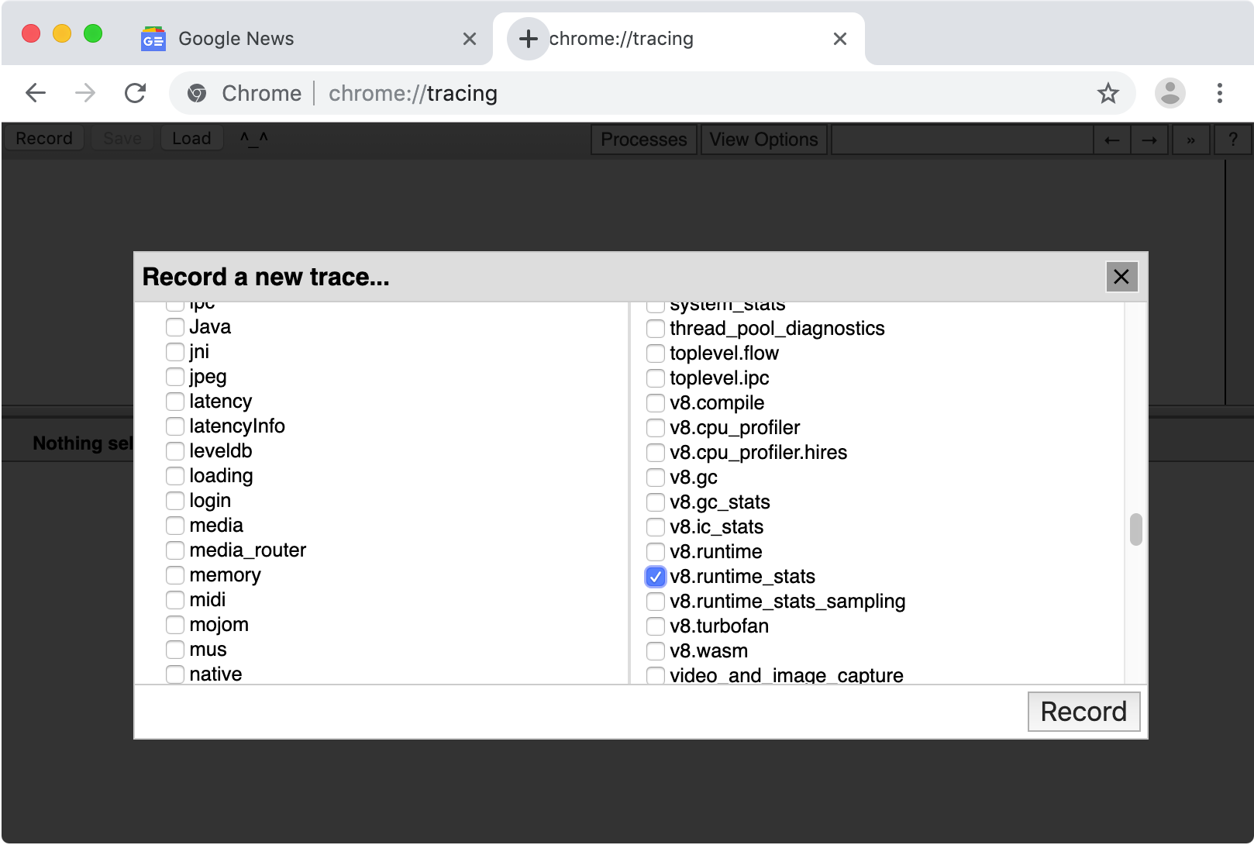Open the three-dot Chrome menu
Image resolution: width=1254 pixels, height=845 pixels.
pyautogui.click(x=1219, y=93)
